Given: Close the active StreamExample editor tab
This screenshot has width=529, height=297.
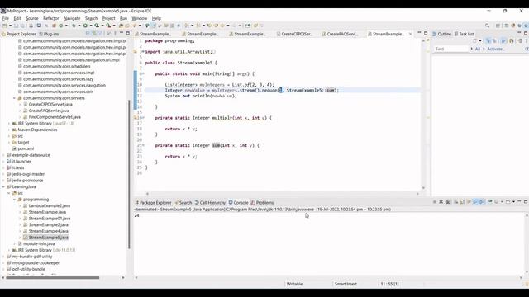Looking at the screenshot, I should point(410,34).
